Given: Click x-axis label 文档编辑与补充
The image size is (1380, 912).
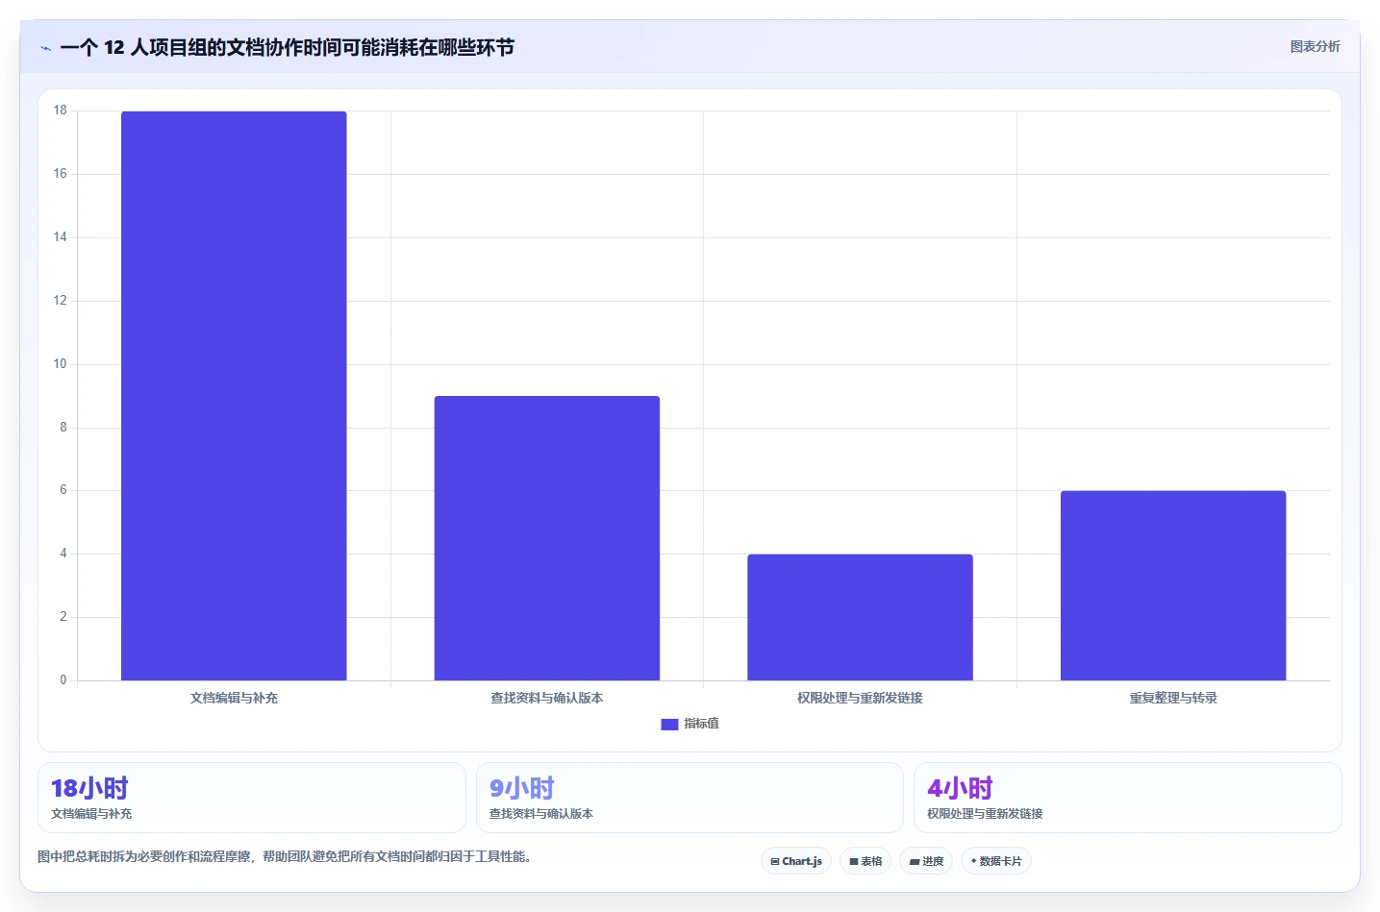Looking at the screenshot, I should [x=234, y=698].
